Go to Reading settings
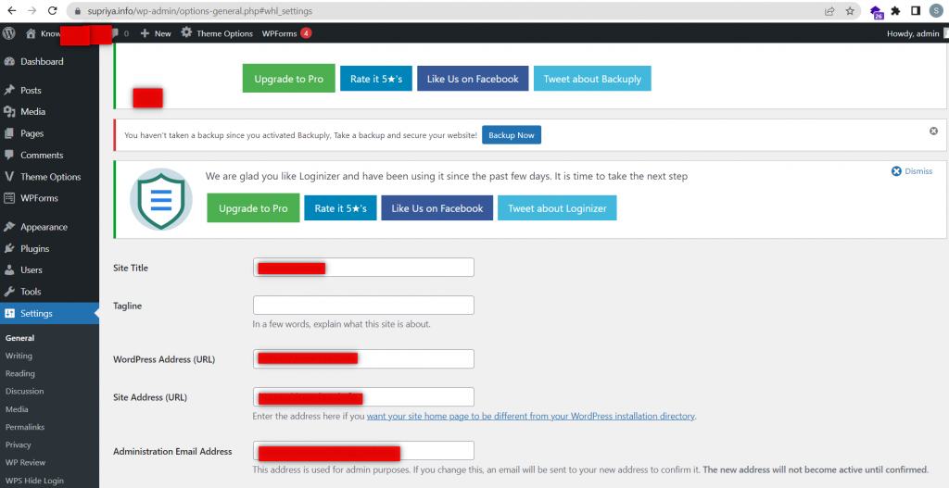 [x=20, y=374]
